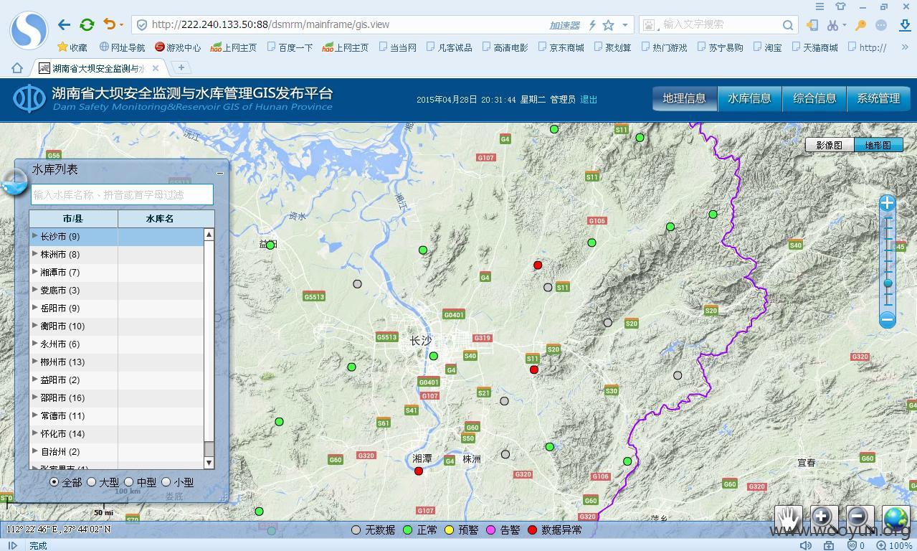
Task: Click the 退出 logout link
Action: click(589, 100)
